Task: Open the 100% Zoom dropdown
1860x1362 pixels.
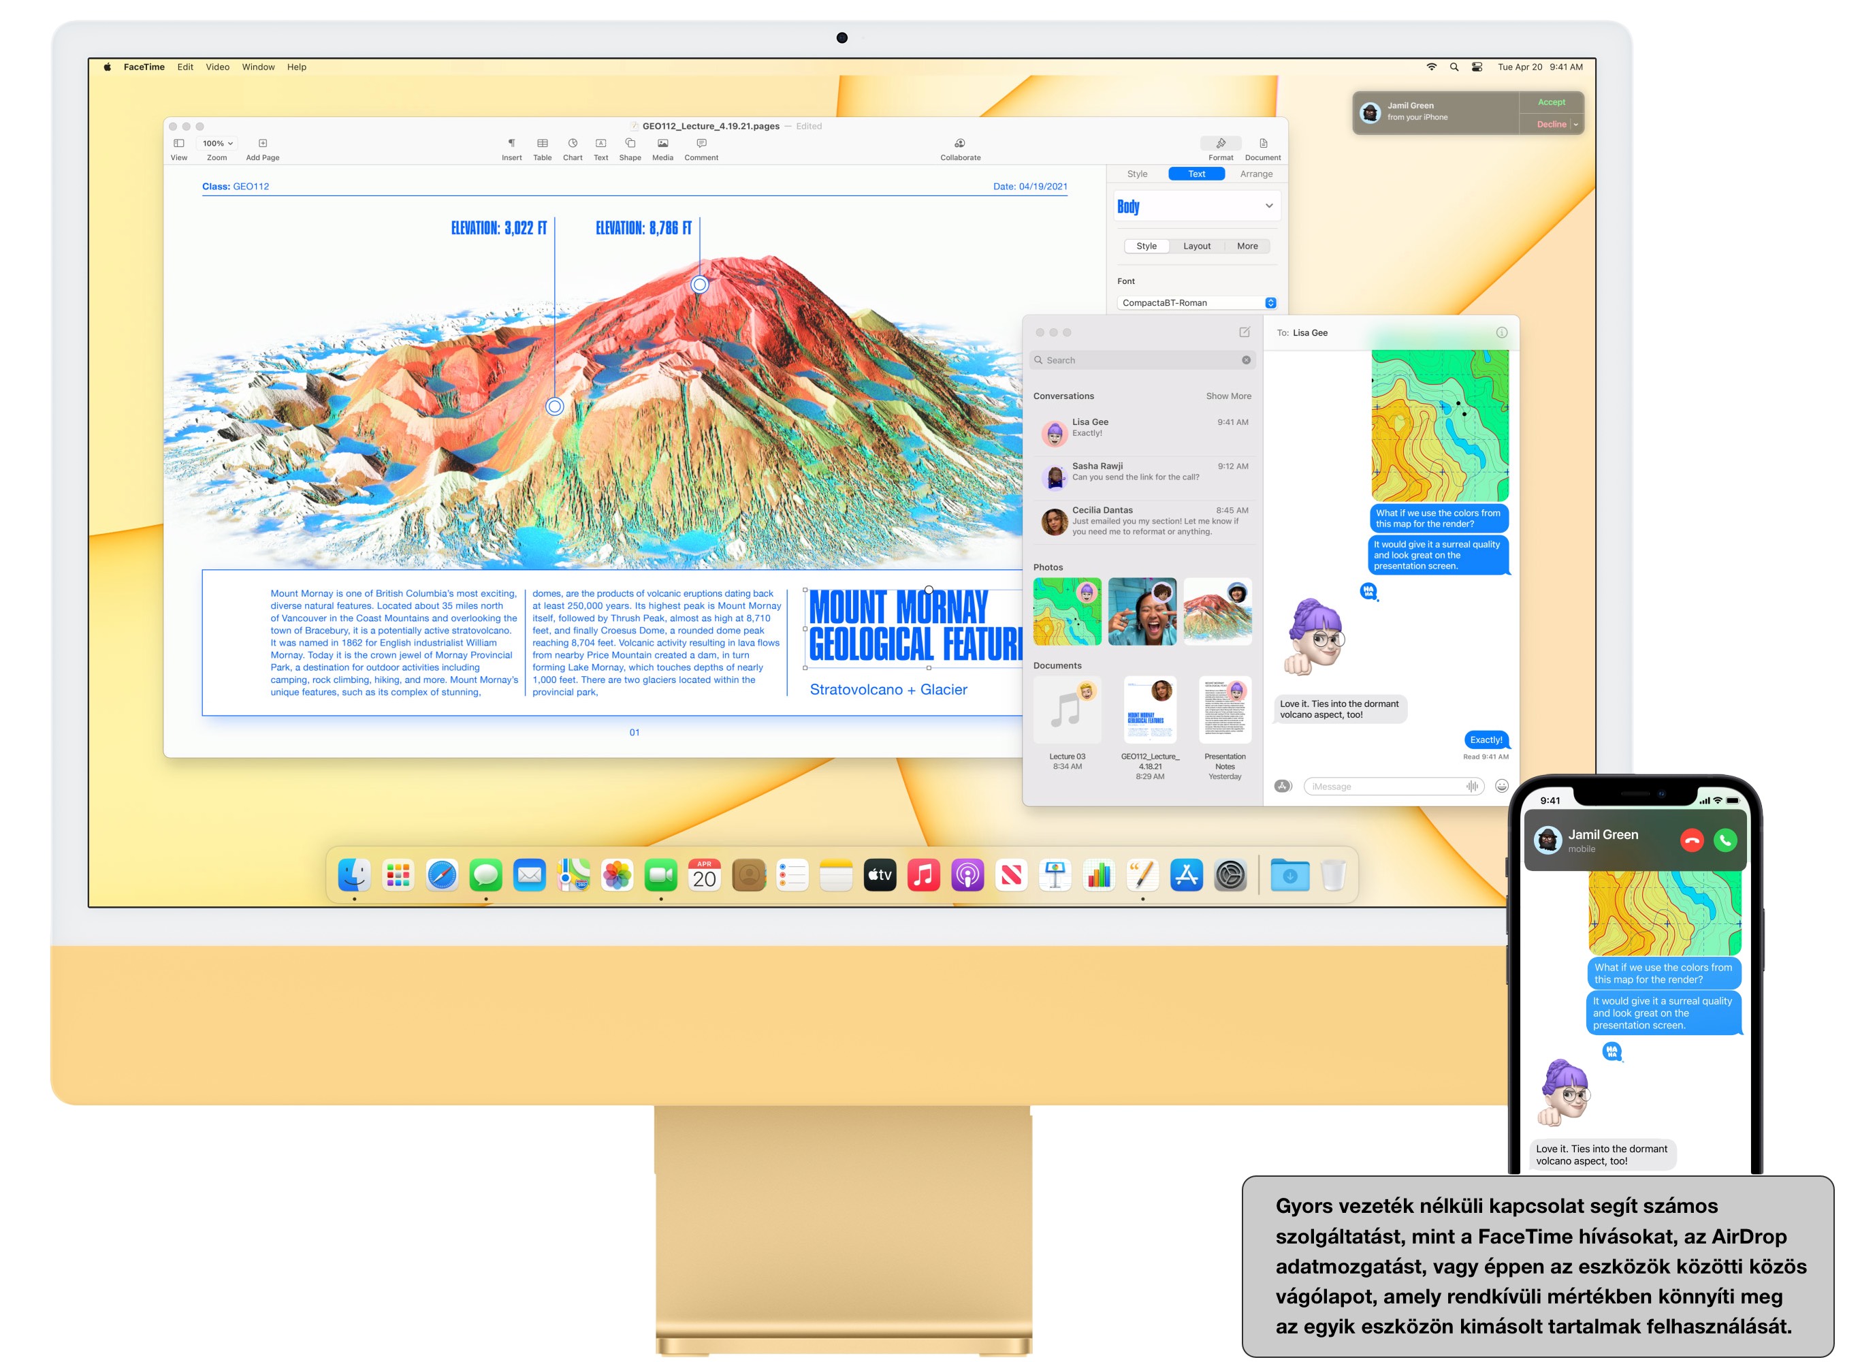Action: point(218,144)
